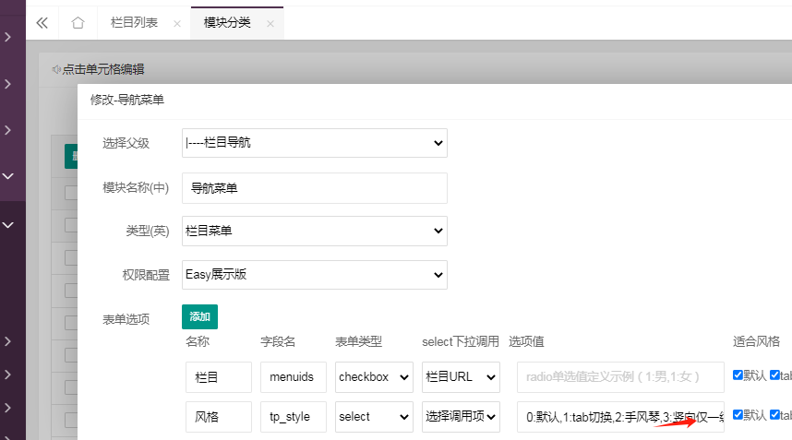Close the 模块分类 tab
This screenshot has width=792, height=440.
click(270, 24)
